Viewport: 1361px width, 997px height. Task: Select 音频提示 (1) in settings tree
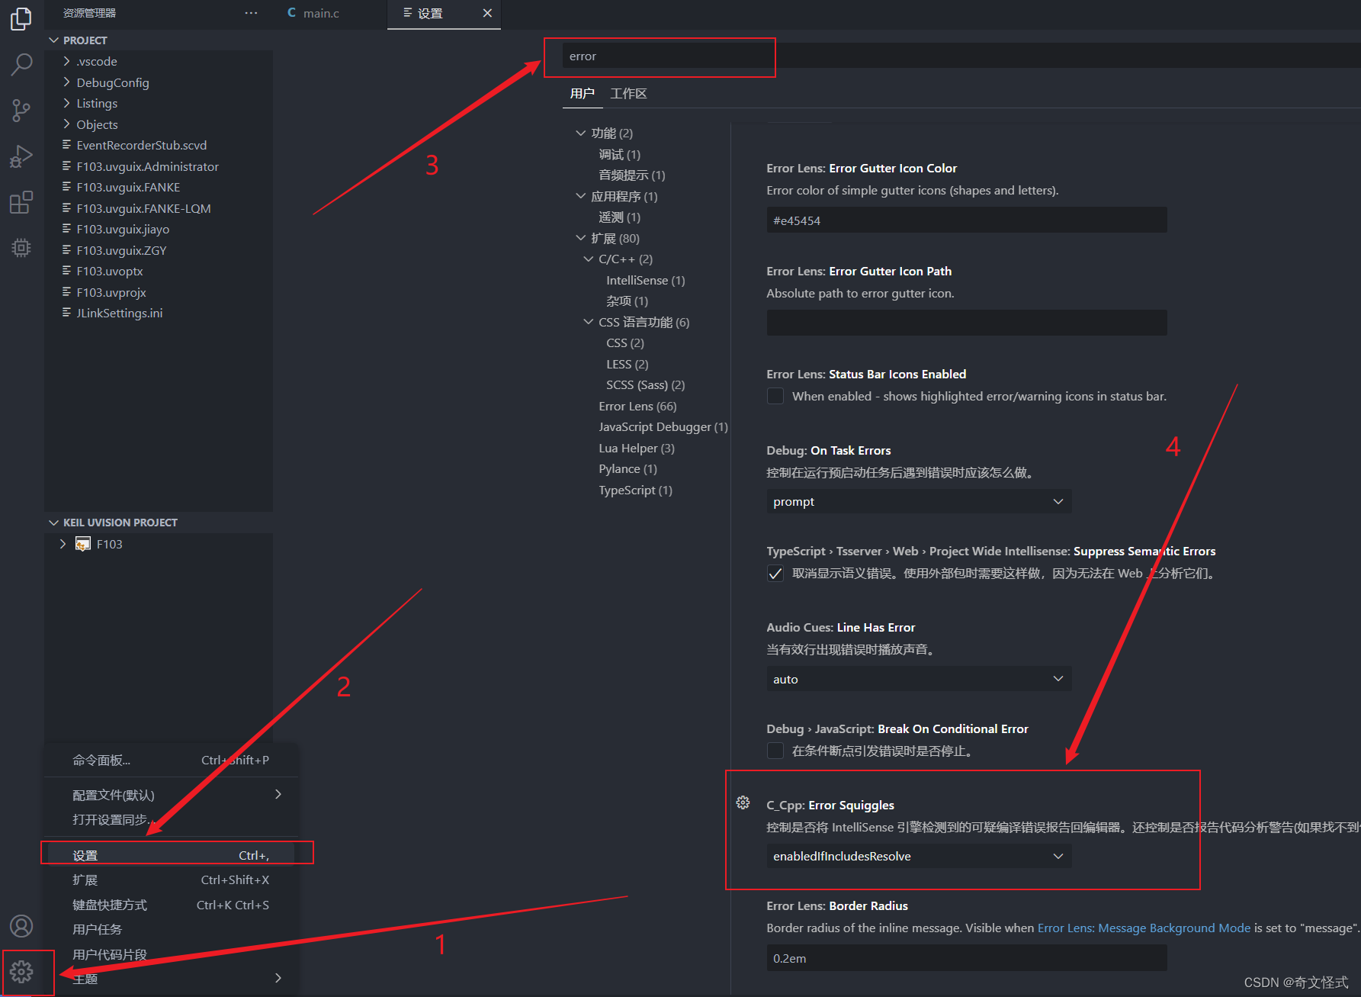(x=632, y=175)
